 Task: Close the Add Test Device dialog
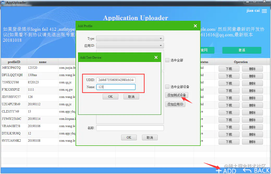(x=156, y=57)
